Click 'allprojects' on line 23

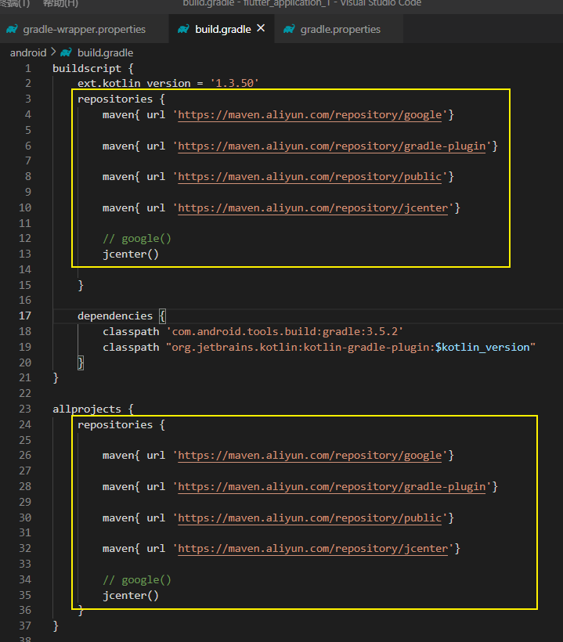click(x=87, y=409)
